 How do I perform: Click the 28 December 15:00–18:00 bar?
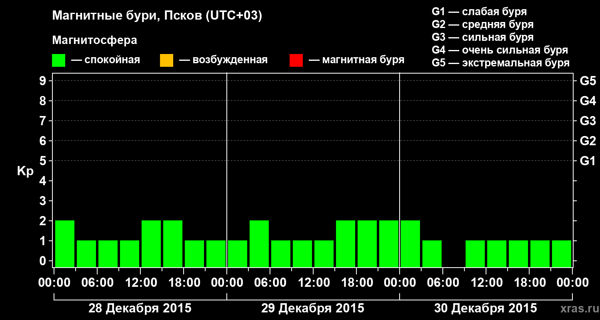point(173,244)
